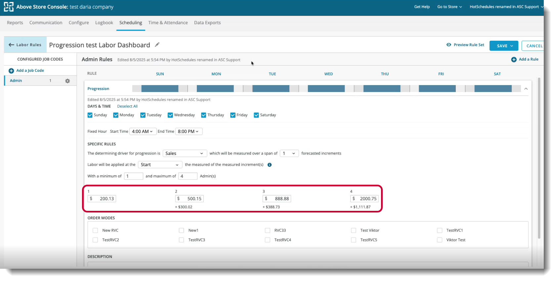Screen dimensions: 556x281
Task: Click the back arrow to Labor Rules
Action: coord(12,45)
